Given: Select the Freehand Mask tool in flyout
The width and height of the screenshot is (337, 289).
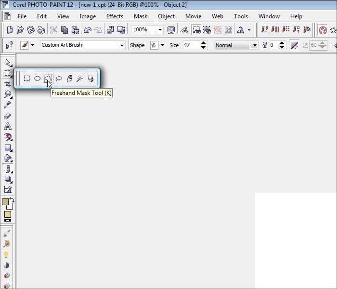Looking at the screenshot, I should pyautogui.click(x=48, y=78).
